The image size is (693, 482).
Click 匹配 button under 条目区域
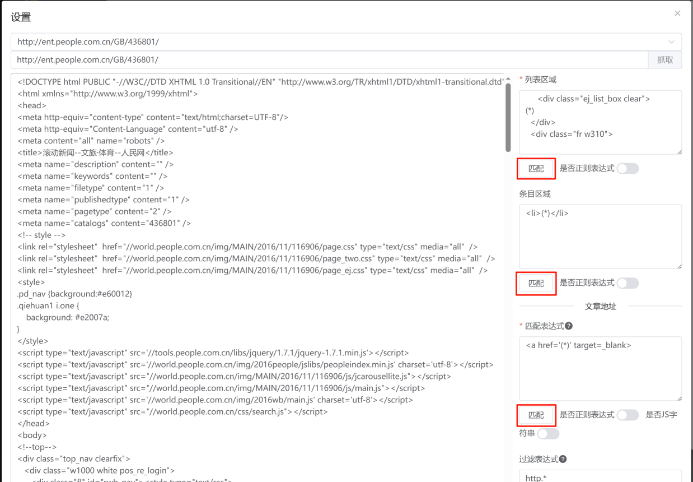point(536,284)
